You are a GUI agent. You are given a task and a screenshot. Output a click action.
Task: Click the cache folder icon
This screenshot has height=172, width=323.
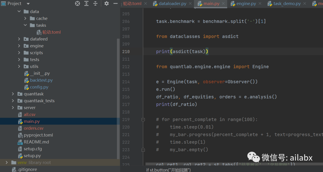[x=32, y=18]
